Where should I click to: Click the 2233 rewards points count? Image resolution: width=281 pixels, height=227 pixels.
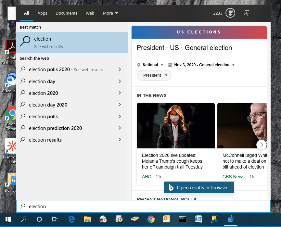tap(218, 13)
